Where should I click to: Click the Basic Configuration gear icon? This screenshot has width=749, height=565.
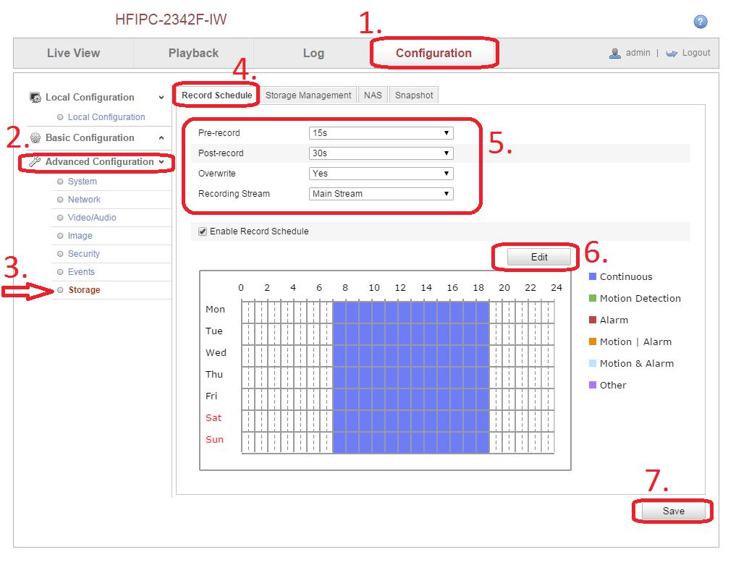point(35,137)
